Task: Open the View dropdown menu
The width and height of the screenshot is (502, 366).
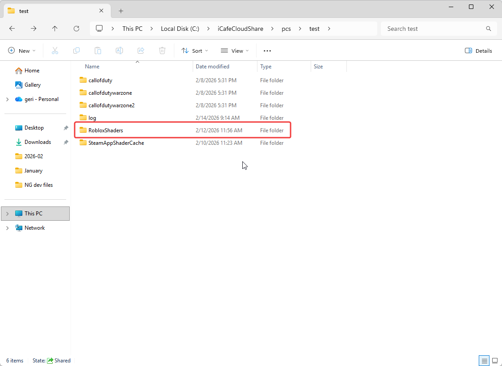Action: click(235, 51)
